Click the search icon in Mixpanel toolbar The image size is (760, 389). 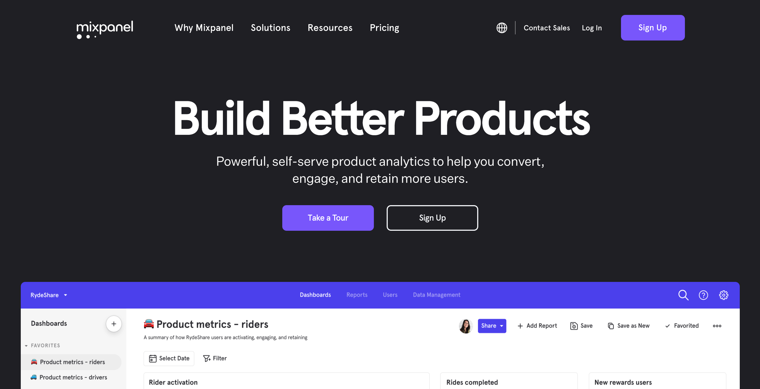click(x=683, y=295)
